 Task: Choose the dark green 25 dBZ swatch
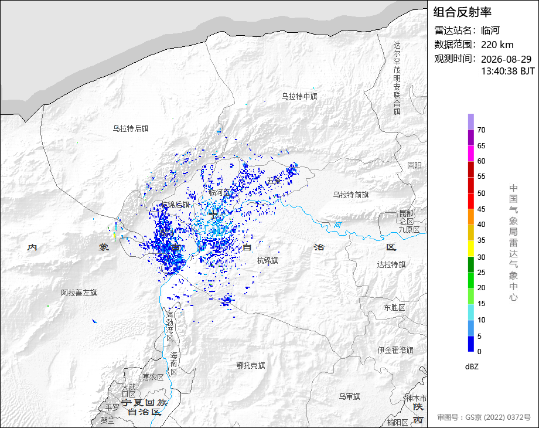tap(471, 264)
